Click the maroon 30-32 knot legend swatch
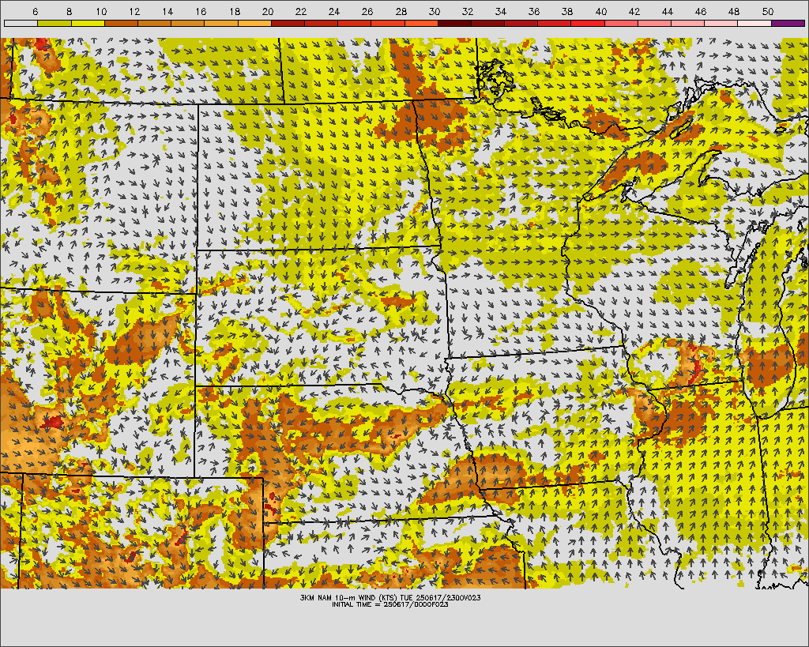Screen dimensions: 809x647 pyautogui.click(x=454, y=23)
